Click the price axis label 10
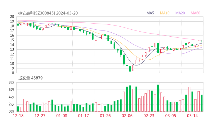The height and width of the screenshot is (122, 206). [12, 63]
